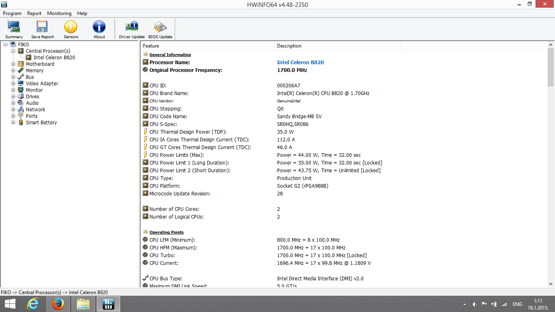Expand the Ports tree node

tap(13, 116)
